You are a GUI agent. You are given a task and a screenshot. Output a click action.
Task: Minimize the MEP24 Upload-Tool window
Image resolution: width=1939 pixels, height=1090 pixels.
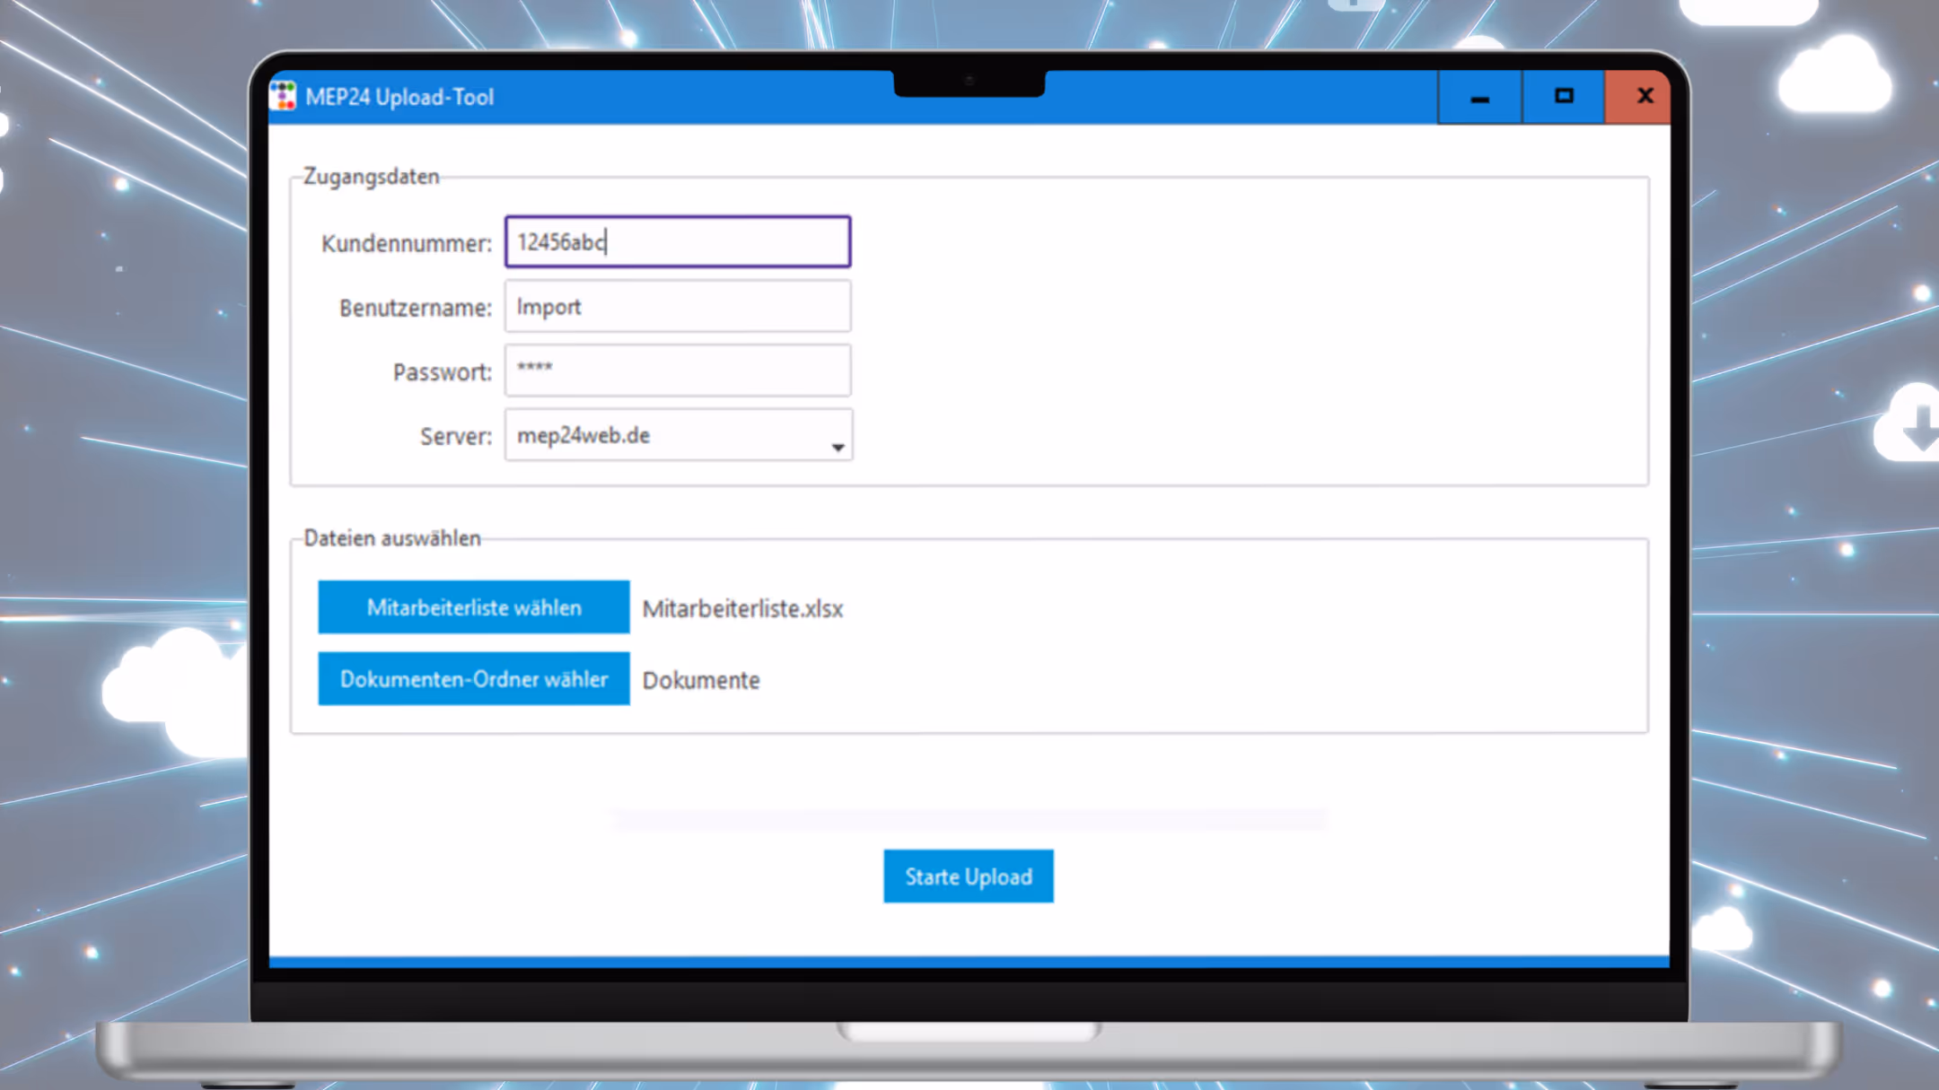(1479, 97)
